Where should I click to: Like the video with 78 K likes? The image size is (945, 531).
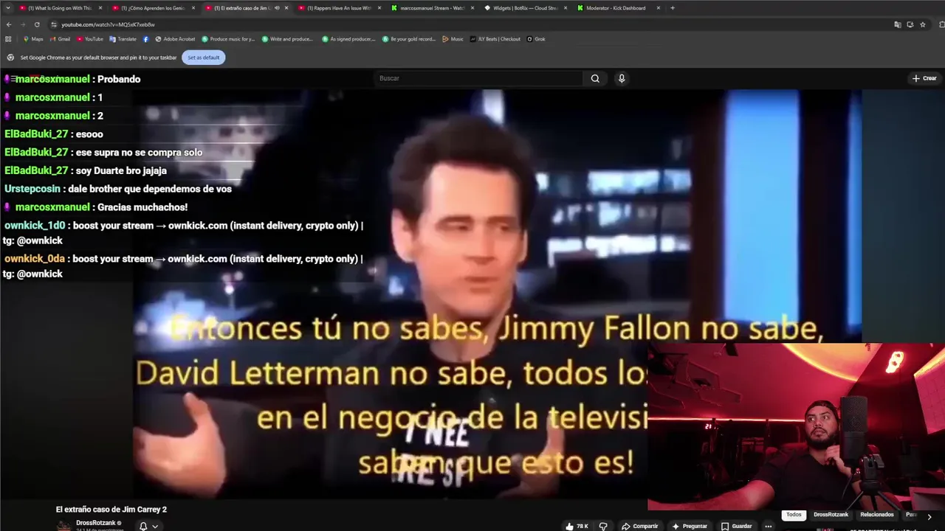(x=577, y=526)
